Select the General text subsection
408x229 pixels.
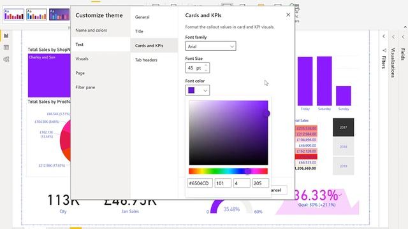154,17
